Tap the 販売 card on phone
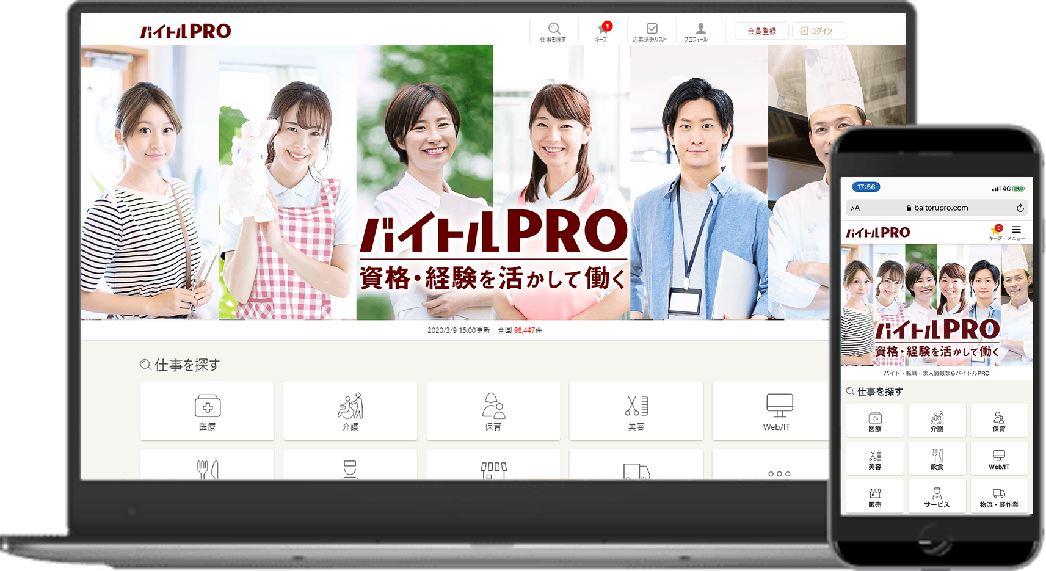 coord(874,496)
